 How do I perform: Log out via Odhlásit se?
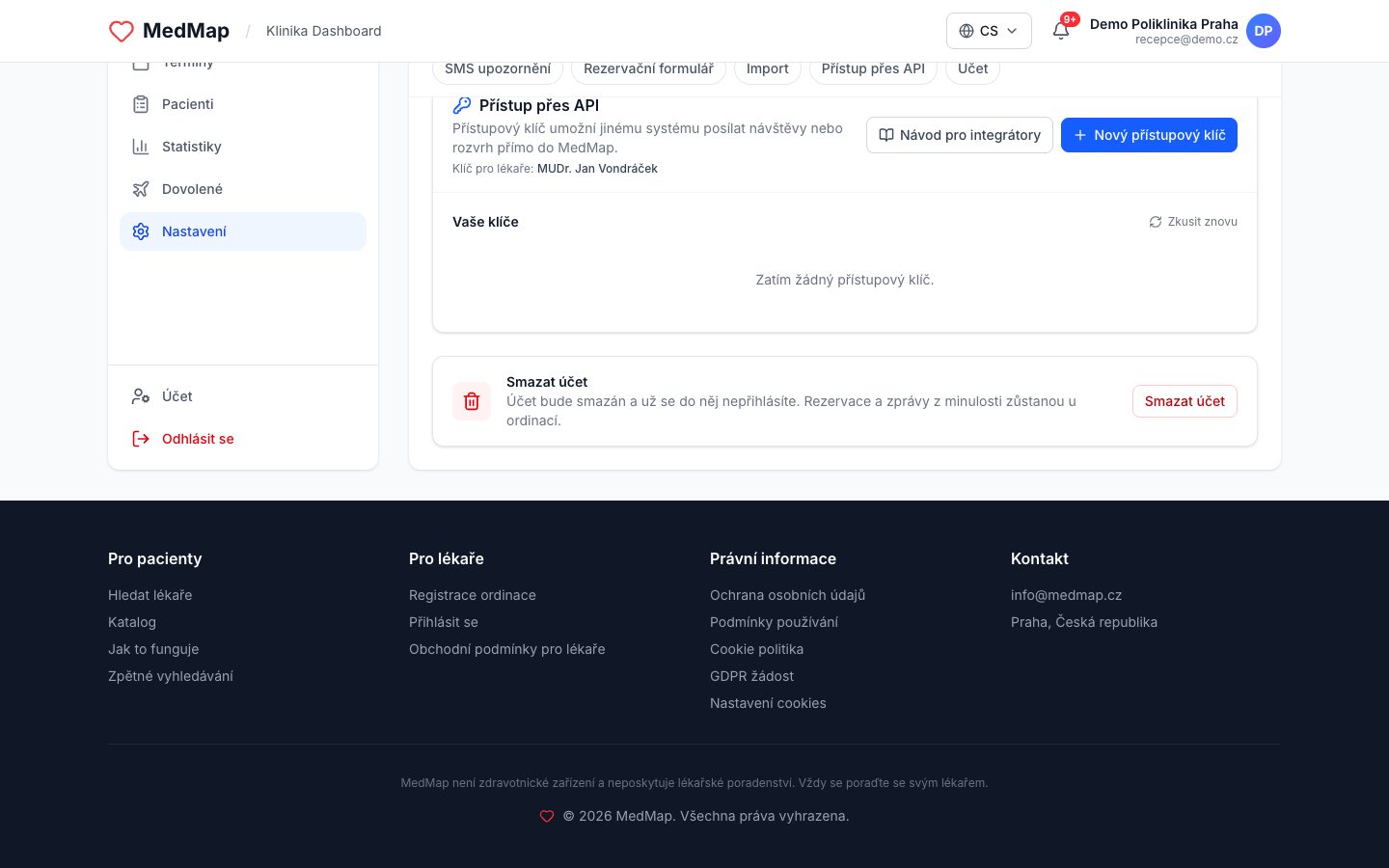(243, 439)
